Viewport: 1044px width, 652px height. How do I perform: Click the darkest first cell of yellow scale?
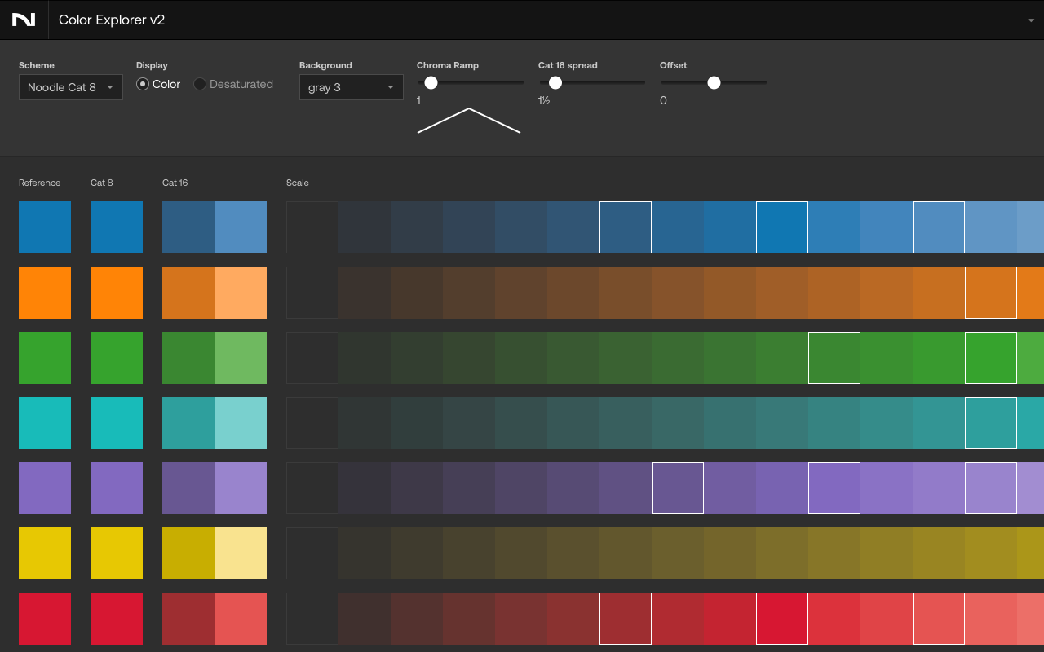(x=312, y=553)
